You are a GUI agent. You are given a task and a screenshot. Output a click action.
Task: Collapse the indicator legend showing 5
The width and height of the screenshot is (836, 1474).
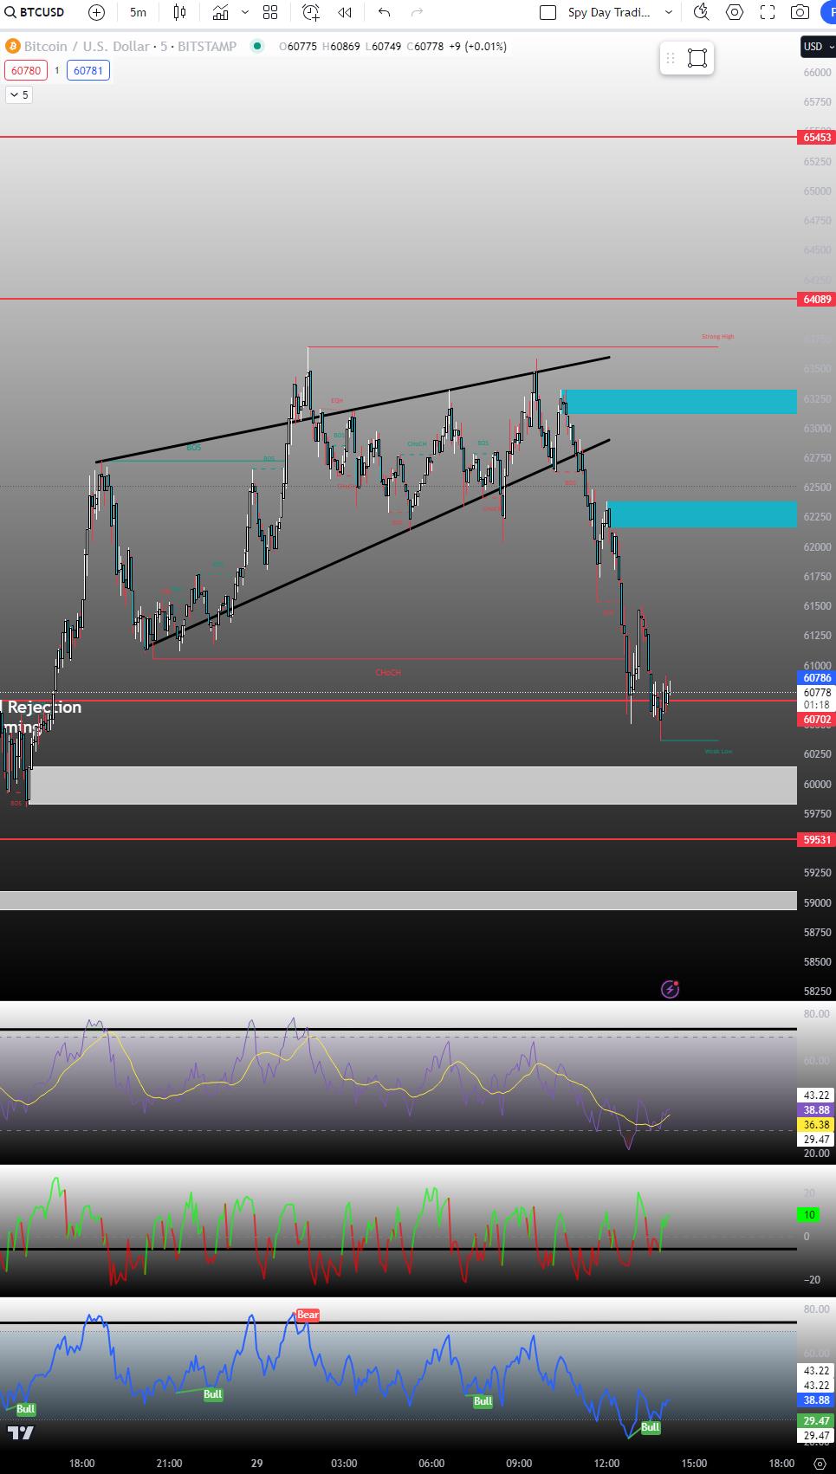click(x=19, y=95)
